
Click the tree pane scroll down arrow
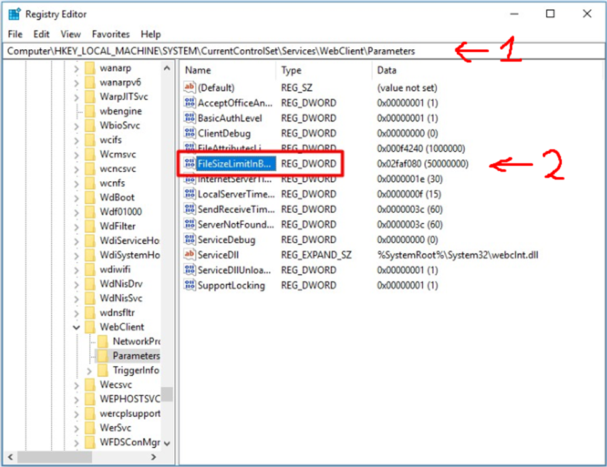167,443
